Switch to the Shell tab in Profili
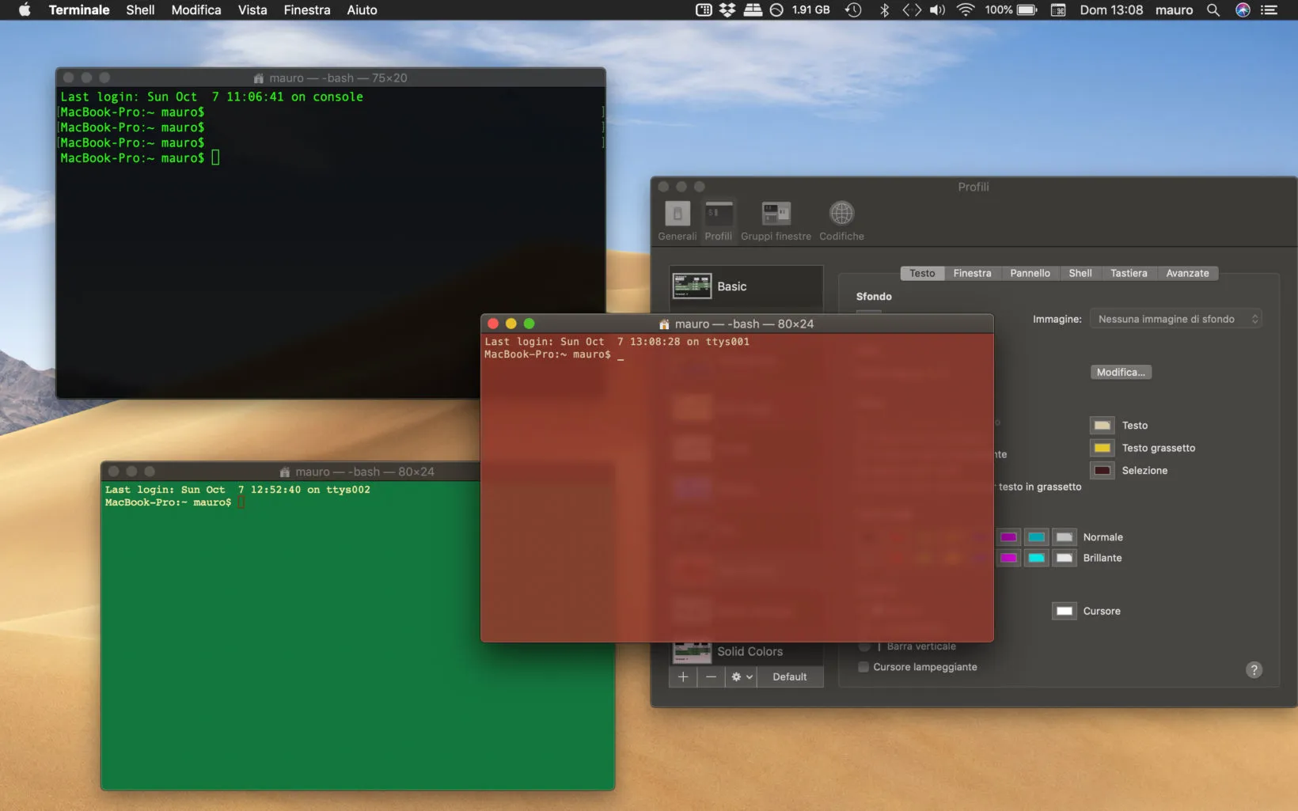Viewport: 1298px width, 811px height. (x=1080, y=273)
